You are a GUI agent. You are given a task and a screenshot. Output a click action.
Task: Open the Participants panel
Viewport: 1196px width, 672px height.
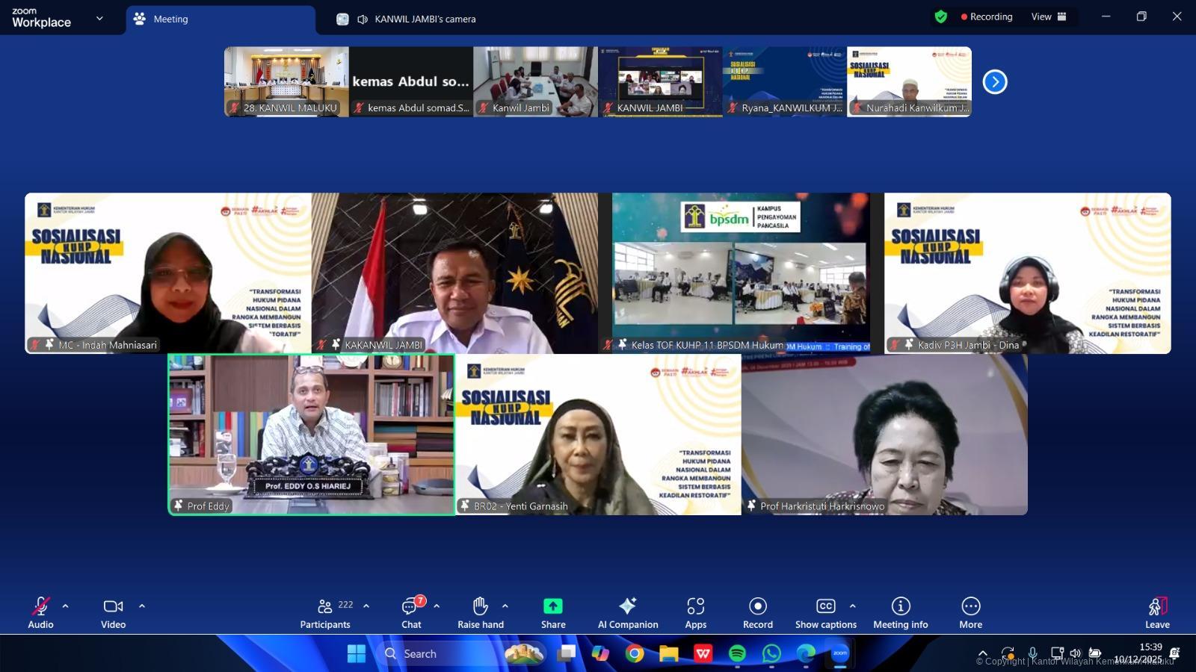point(325,612)
